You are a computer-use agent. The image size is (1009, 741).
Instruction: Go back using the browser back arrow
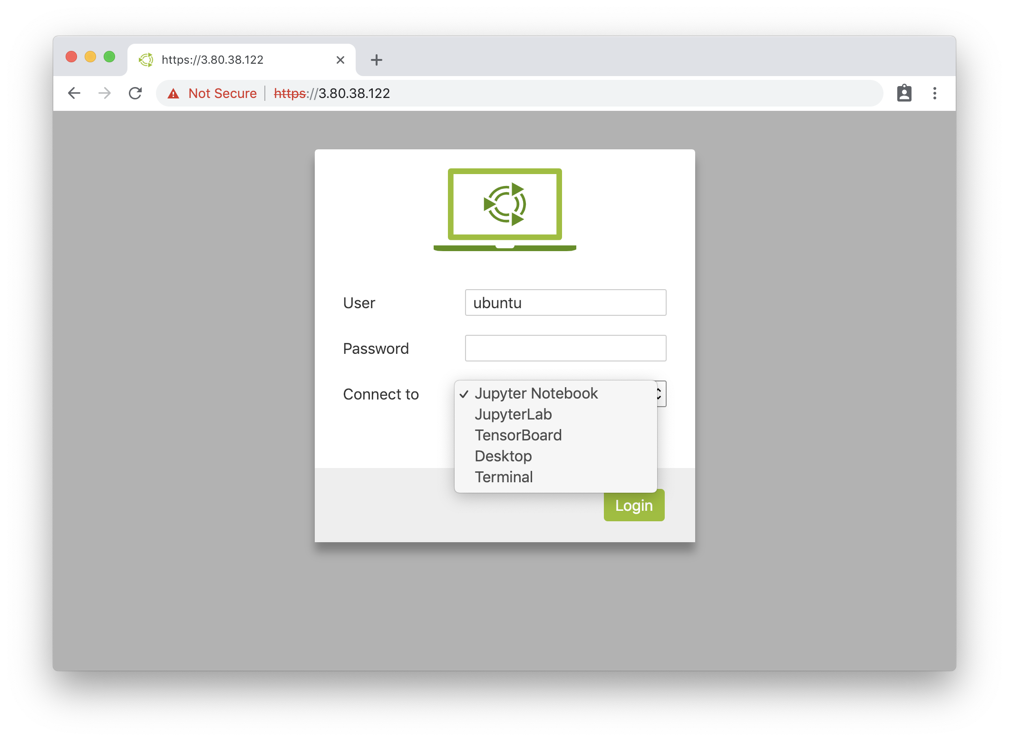[74, 93]
